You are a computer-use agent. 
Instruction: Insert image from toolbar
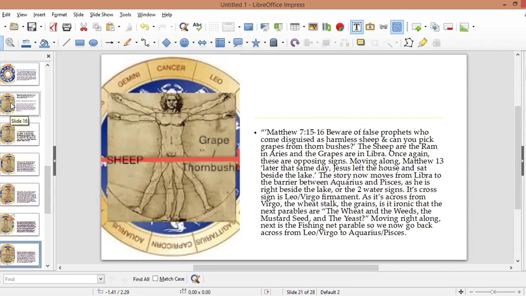(313, 27)
